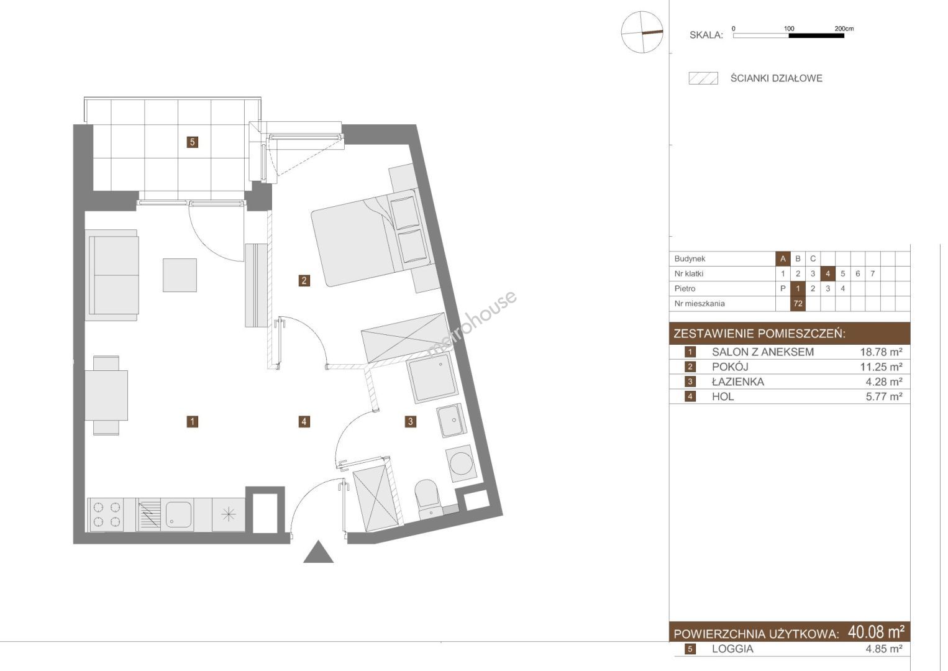Screen dimensions: 948x671
Task: Click the sofa in the living room
Action: (x=112, y=275)
